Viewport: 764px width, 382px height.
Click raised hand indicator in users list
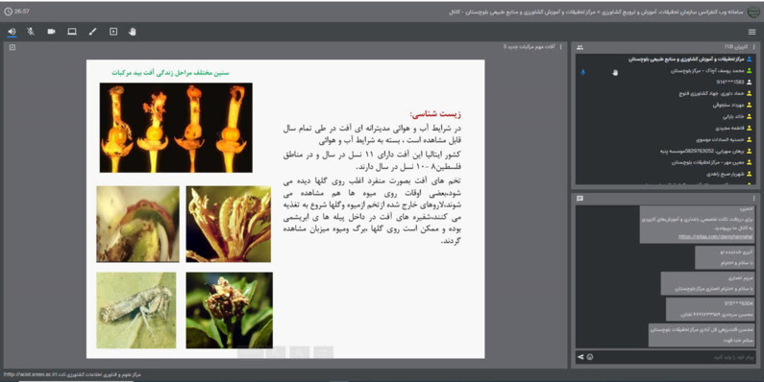615,73
